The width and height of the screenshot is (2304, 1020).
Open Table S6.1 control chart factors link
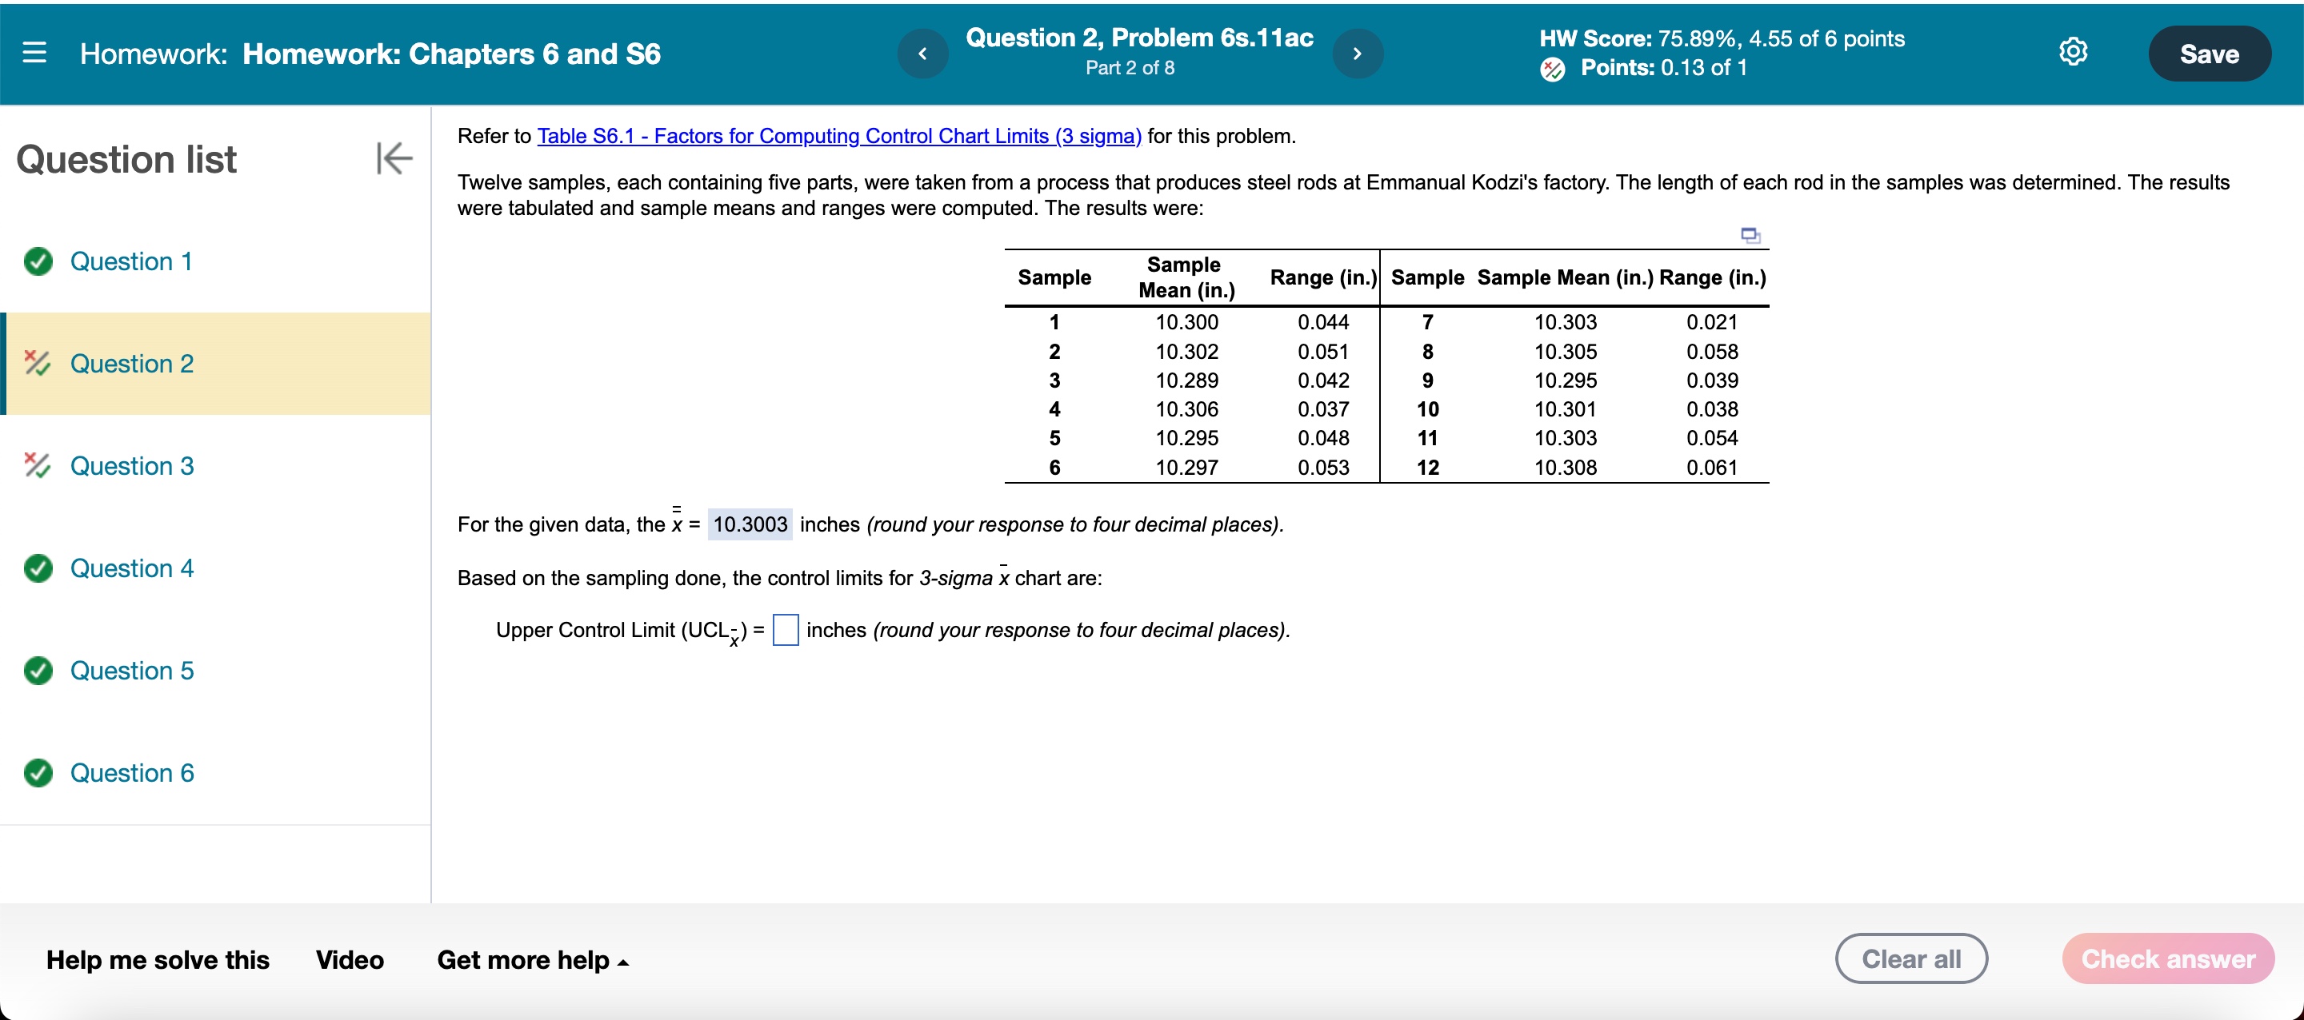click(x=838, y=136)
